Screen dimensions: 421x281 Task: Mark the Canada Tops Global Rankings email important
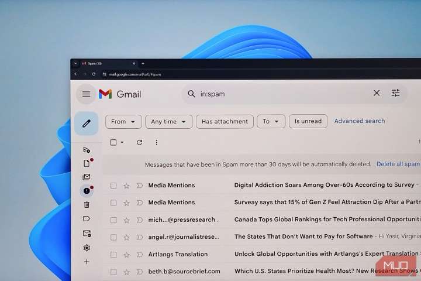pos(140,220)
